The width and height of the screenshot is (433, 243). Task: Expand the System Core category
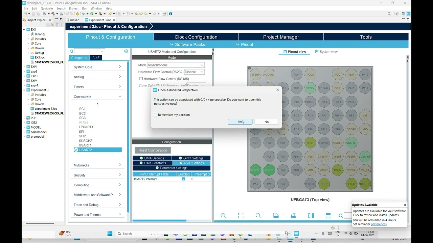97,67
